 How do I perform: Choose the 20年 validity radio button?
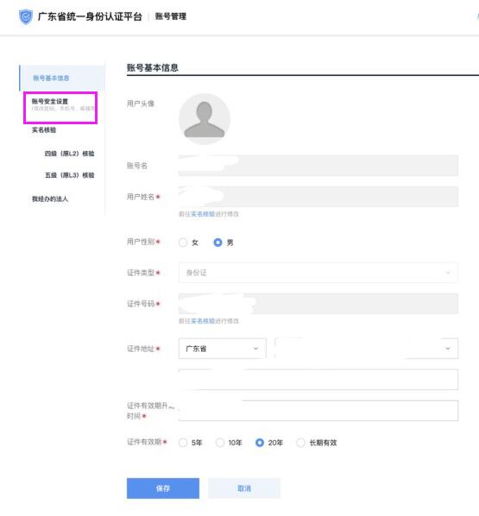[260, 443]
